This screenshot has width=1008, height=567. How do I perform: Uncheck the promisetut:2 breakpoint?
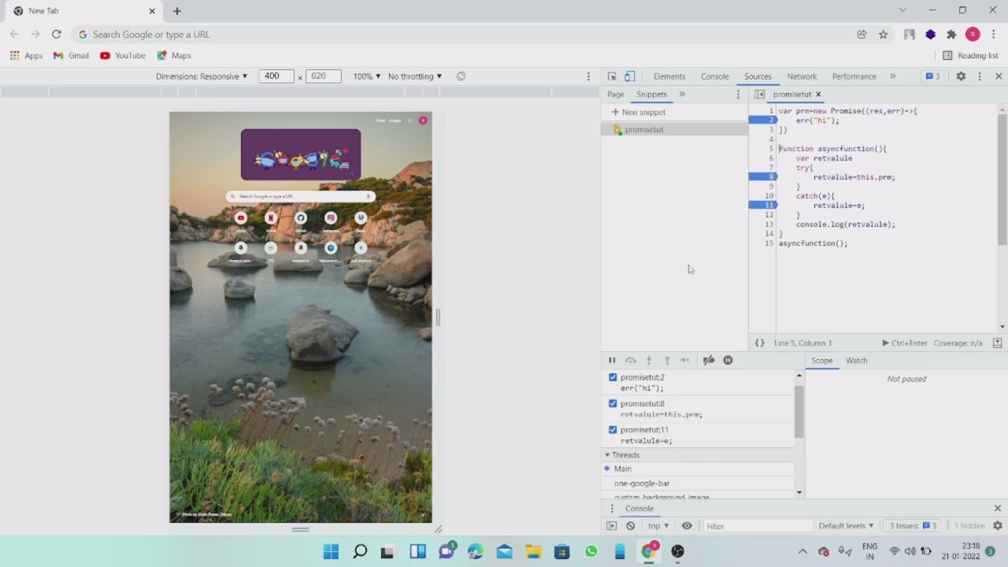pos(613,377)
